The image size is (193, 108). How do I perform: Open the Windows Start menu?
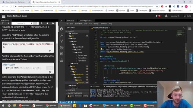coord(3,105)
